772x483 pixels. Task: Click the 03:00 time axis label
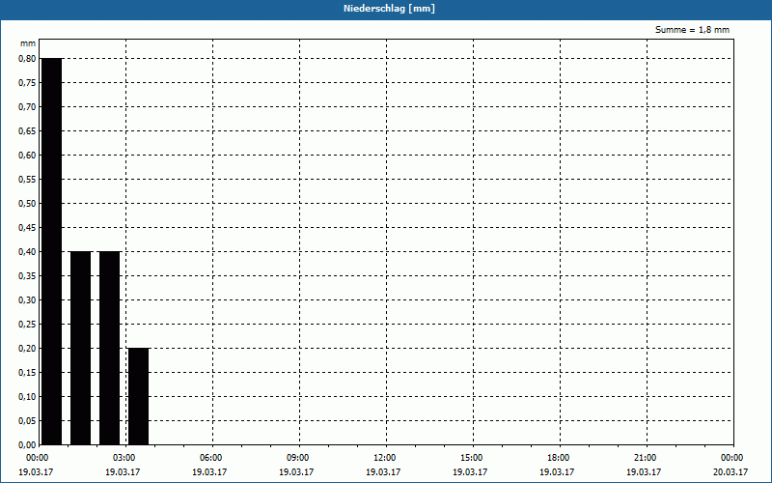[x=124, y=458]
